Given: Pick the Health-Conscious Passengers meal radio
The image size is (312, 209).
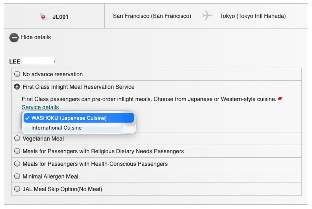Looking at the screenshot, I should tap(17, 164).
